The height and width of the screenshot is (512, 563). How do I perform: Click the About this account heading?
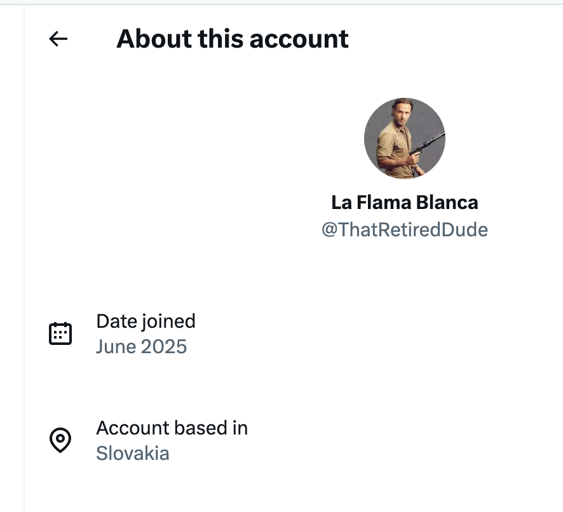pos(233,39)
